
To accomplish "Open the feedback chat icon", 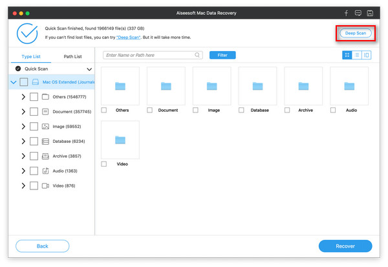I will (358, 13).
